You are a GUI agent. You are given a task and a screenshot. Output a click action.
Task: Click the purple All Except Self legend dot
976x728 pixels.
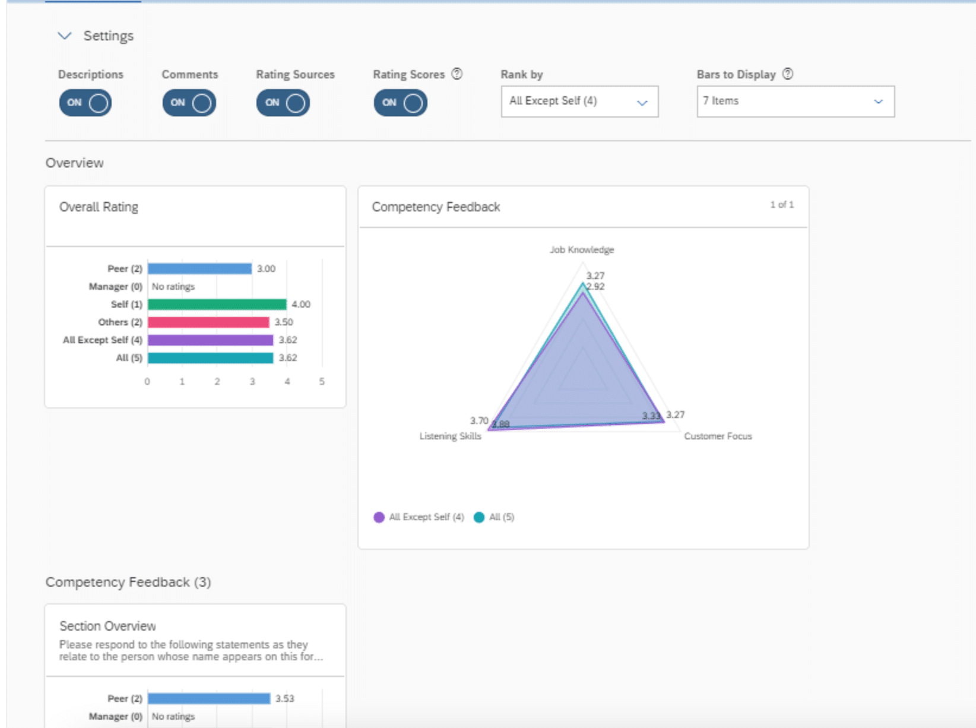pos(379,517)
